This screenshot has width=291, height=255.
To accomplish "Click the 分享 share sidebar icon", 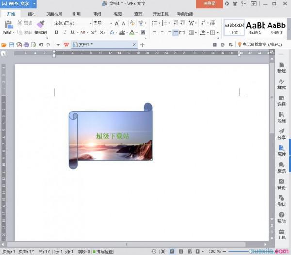I will pos(281,133).
